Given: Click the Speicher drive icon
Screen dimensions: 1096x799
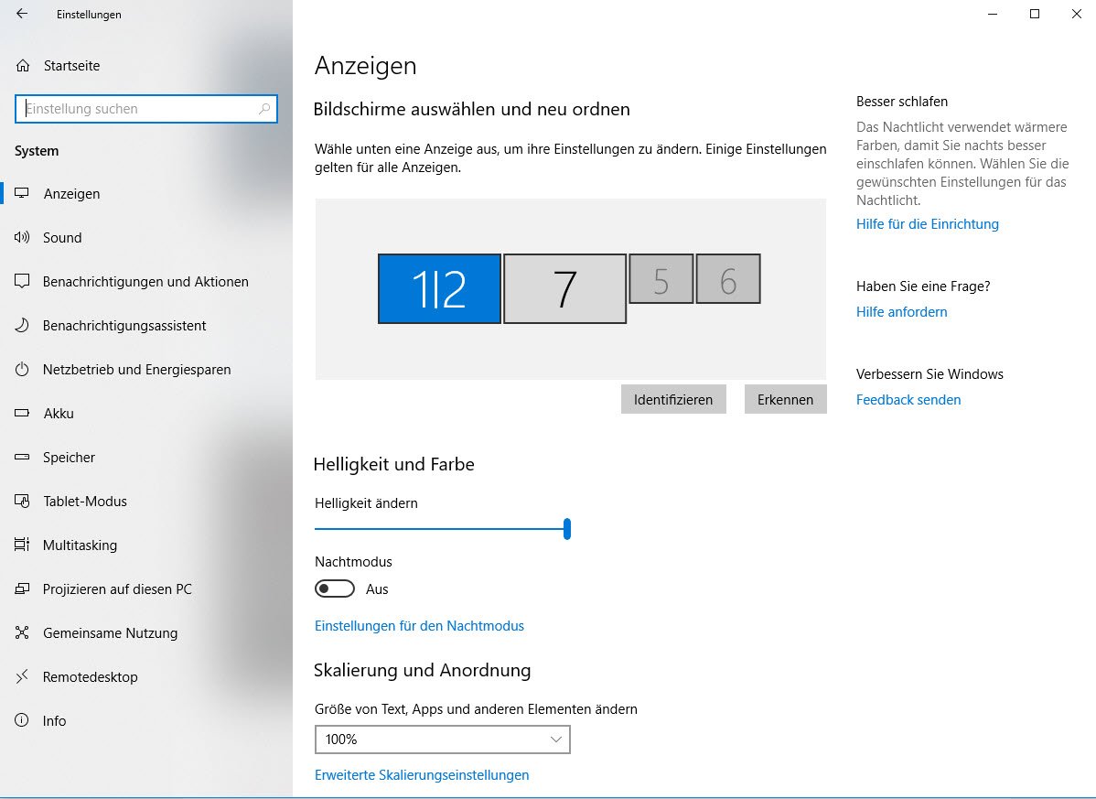Looking at the screenshot, I should click(22, 458).
